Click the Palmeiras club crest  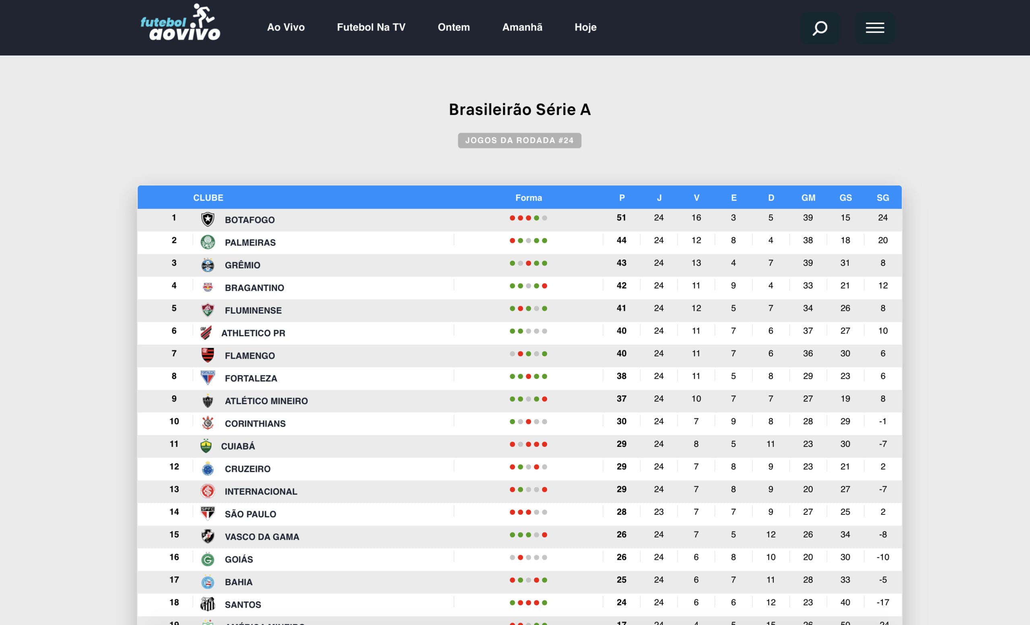pos(208,242)
